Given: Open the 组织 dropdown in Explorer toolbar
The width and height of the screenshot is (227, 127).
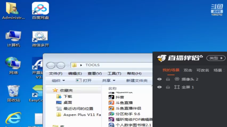Looking at the screenshot, I should tap(58, 80).
